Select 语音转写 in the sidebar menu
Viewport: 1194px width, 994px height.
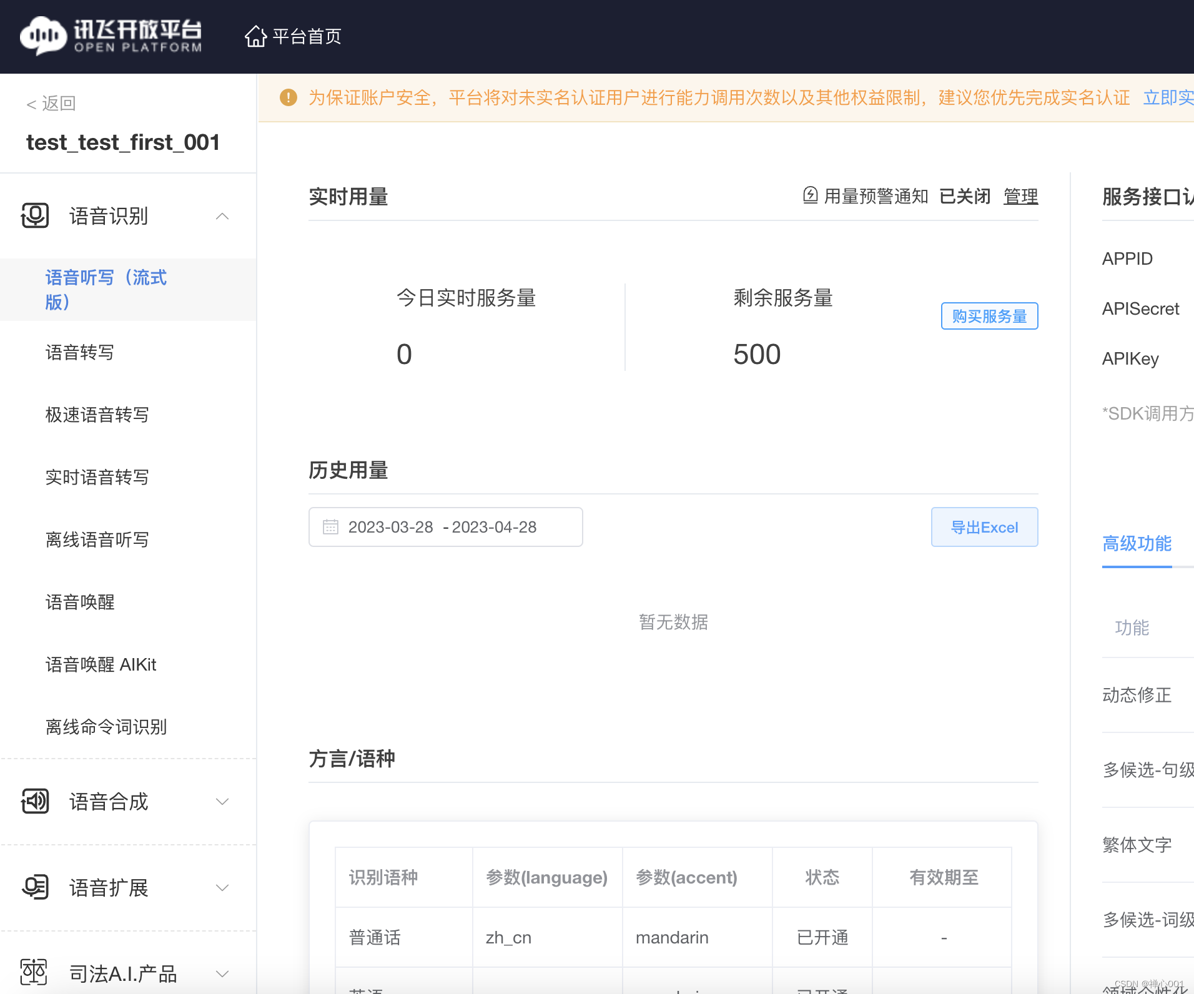coord(80,352)
